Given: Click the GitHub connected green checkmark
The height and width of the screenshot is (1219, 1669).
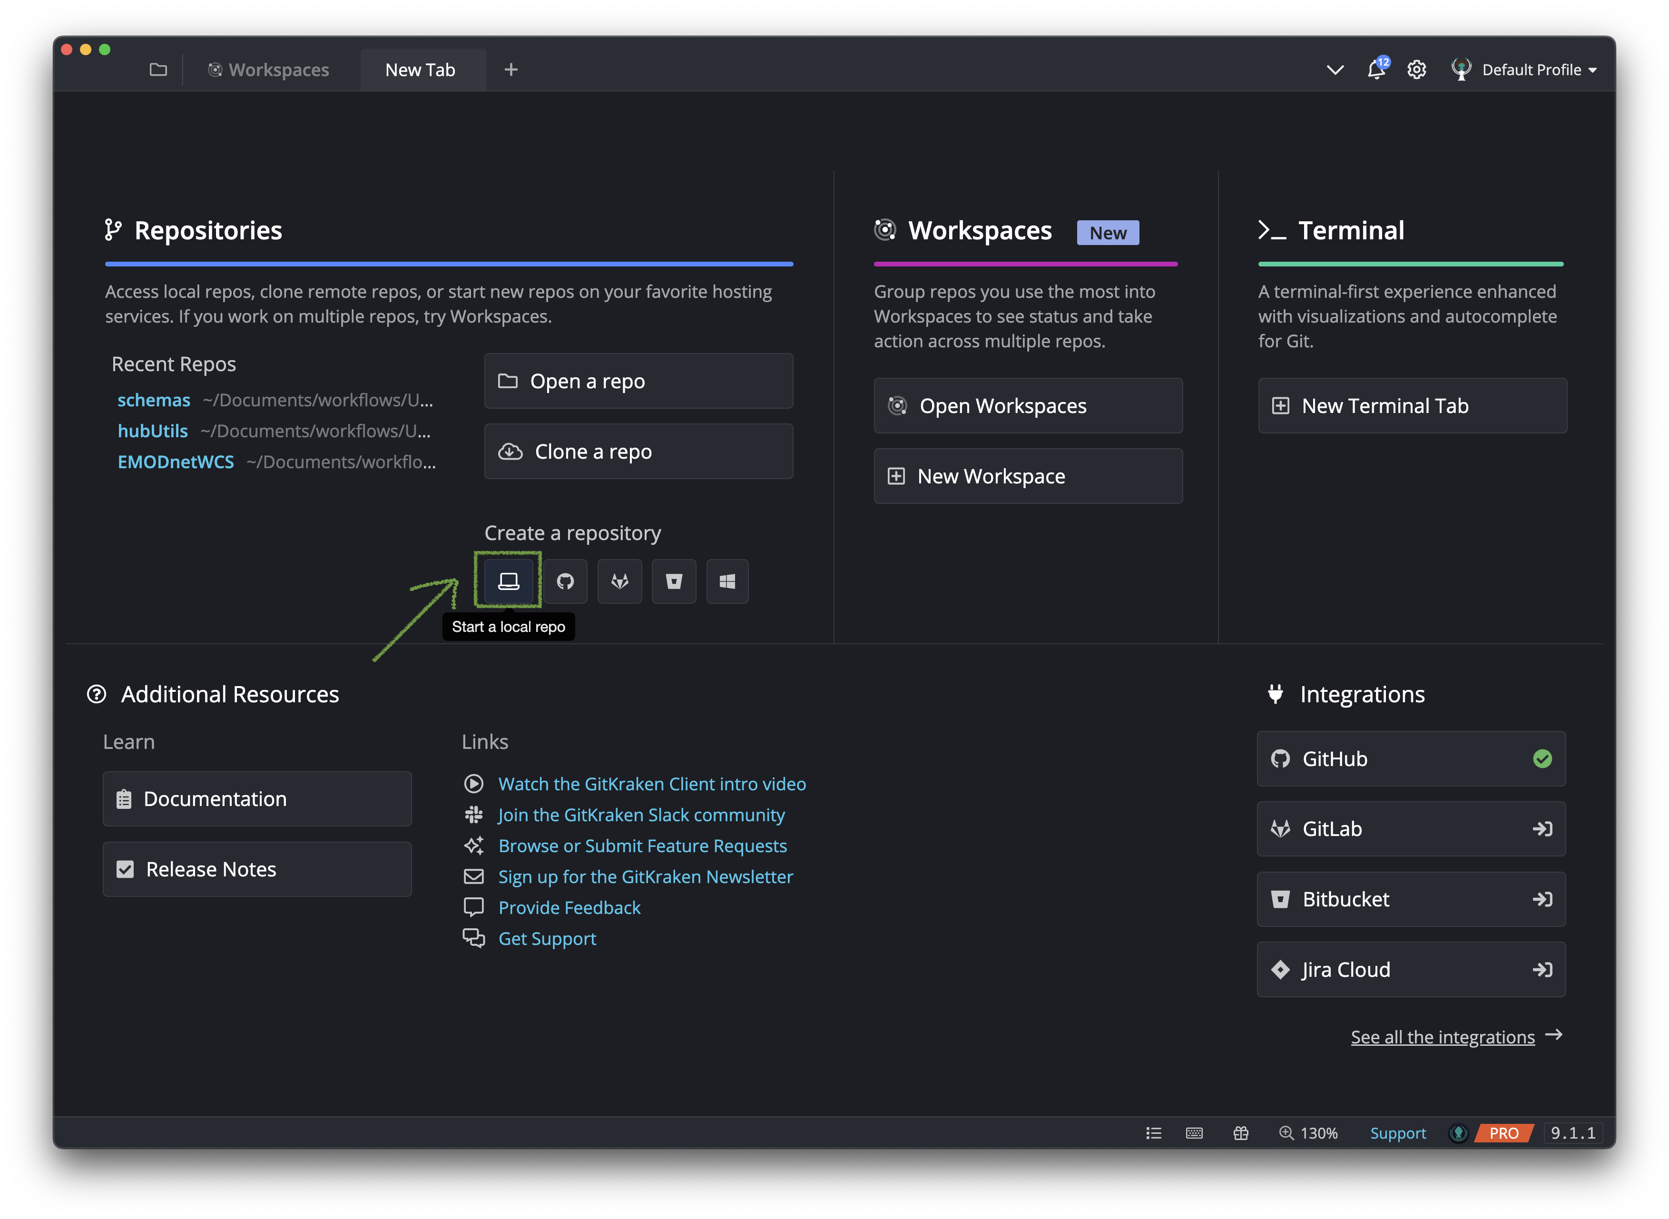Looking at the screenshot, I should pos(1542,758).
